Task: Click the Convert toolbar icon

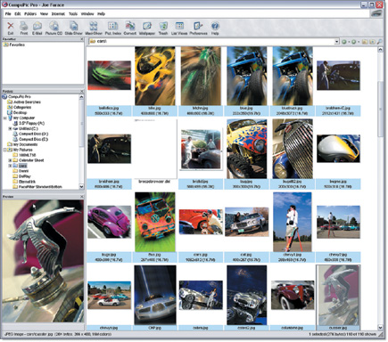Action: (x=130, y=26)
